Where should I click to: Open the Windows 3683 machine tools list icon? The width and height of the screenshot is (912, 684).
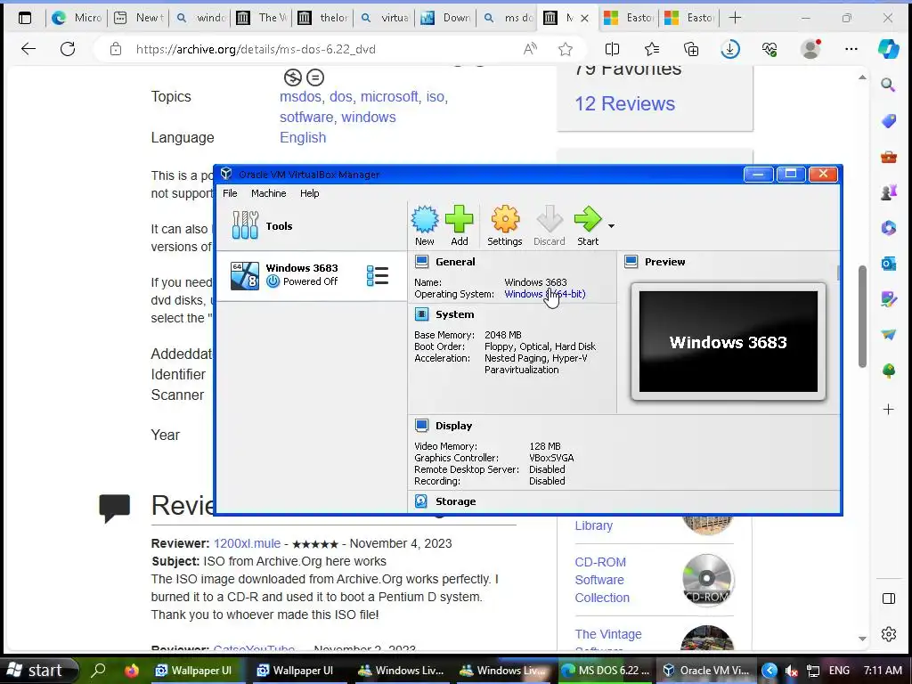(x=378, y=276)
